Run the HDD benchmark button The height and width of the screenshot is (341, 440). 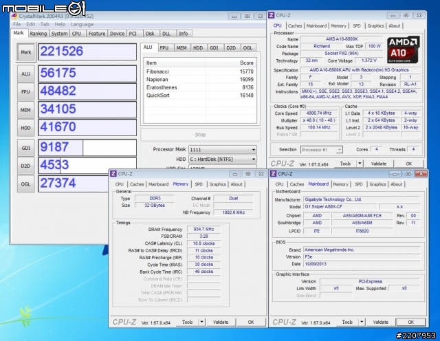click(26, 128)
